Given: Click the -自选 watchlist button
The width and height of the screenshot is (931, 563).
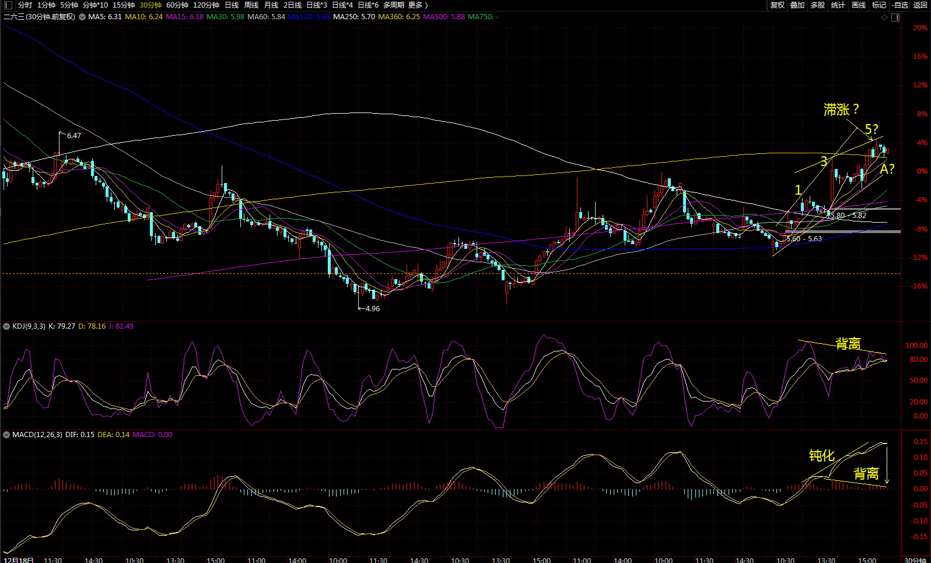Looking at the screenshot, I should (901, 5).
